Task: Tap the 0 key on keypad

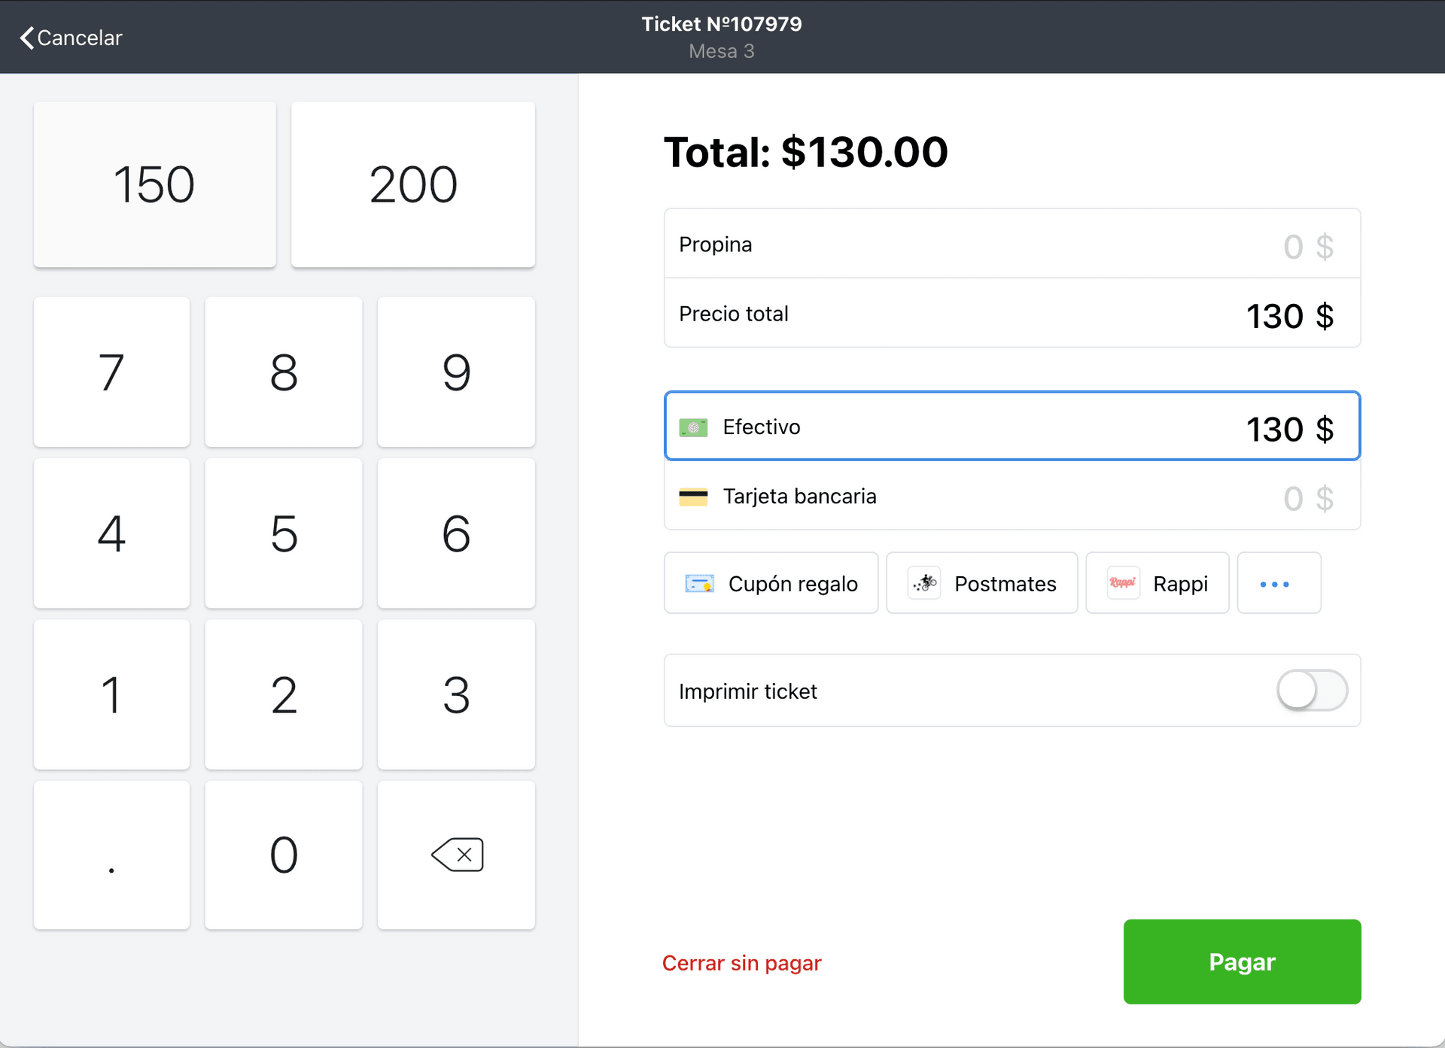Action: (x=284, y=855)
